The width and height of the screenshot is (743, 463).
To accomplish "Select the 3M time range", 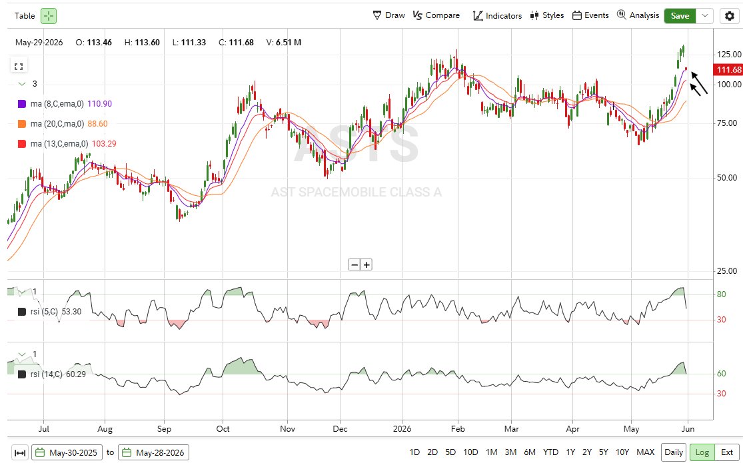I will click(x=510, y=452).
